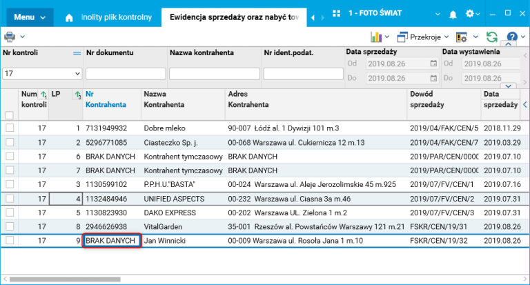Open the help question mark icon
Viewport: 530px width, 285px height.
(x=512, y=37)
